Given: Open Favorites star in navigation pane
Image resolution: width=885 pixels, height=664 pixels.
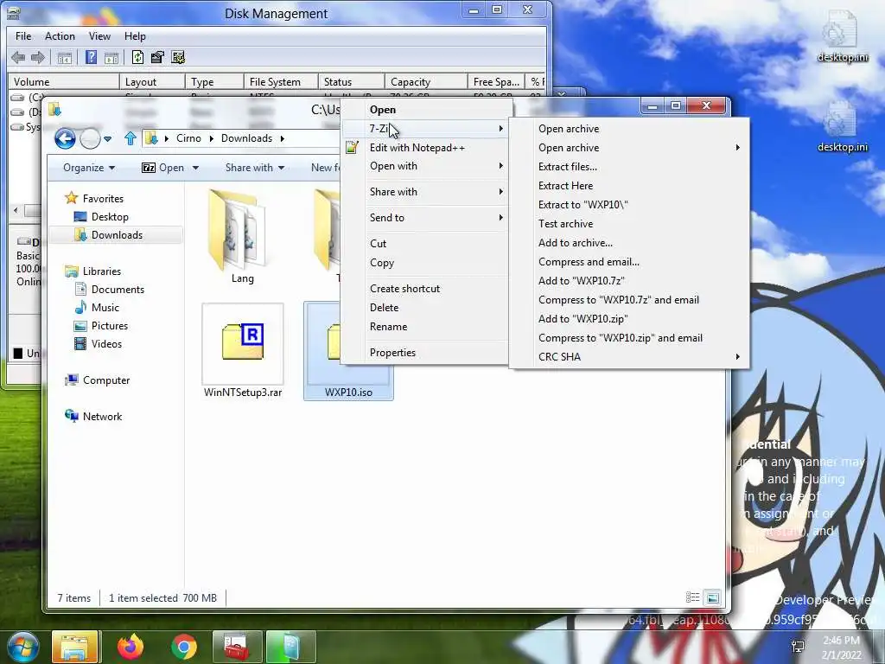Looking at the screenshot, I should (71, 198).
